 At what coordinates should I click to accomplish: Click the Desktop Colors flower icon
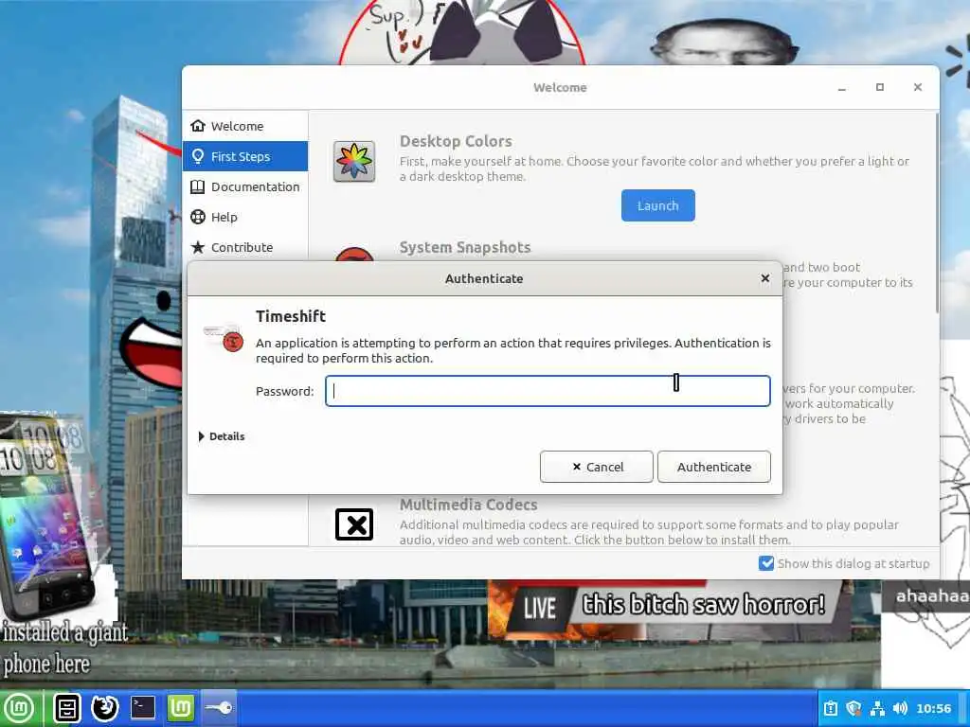354,161
